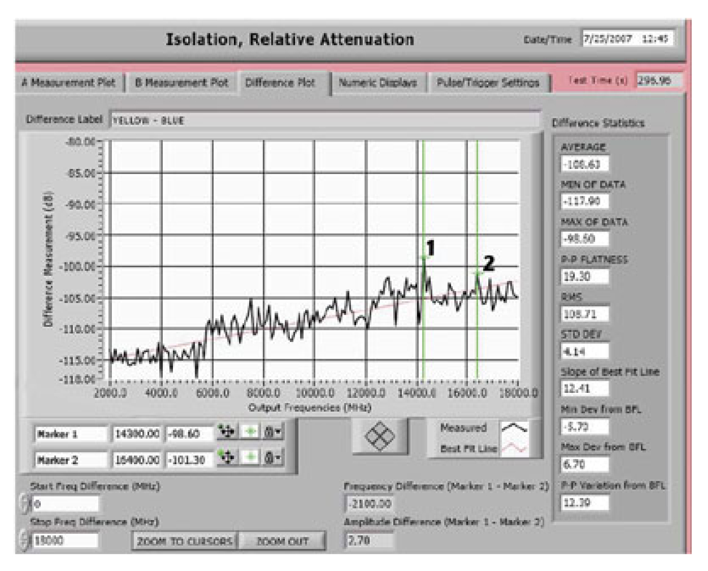
Task: Click the Best Fit Line pink sample
Action: tap(514, 449)
